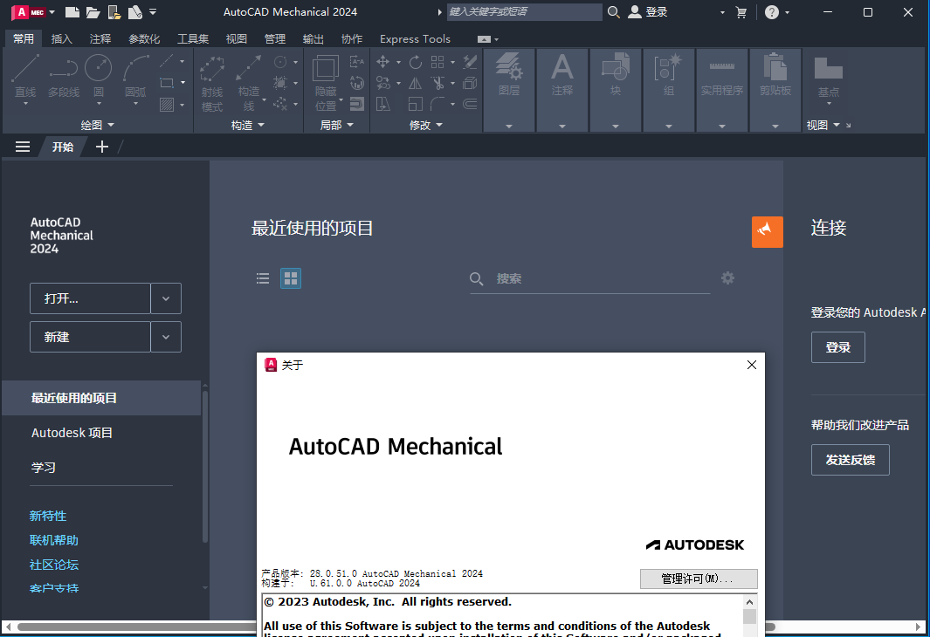Switch to the Express Tools ribbon tab
930x637 pixels.
pyautogui.click(x=415, y=39)
